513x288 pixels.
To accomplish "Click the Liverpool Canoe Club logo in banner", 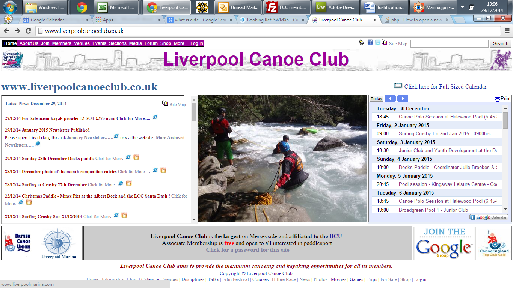I will tap(12, 60).
